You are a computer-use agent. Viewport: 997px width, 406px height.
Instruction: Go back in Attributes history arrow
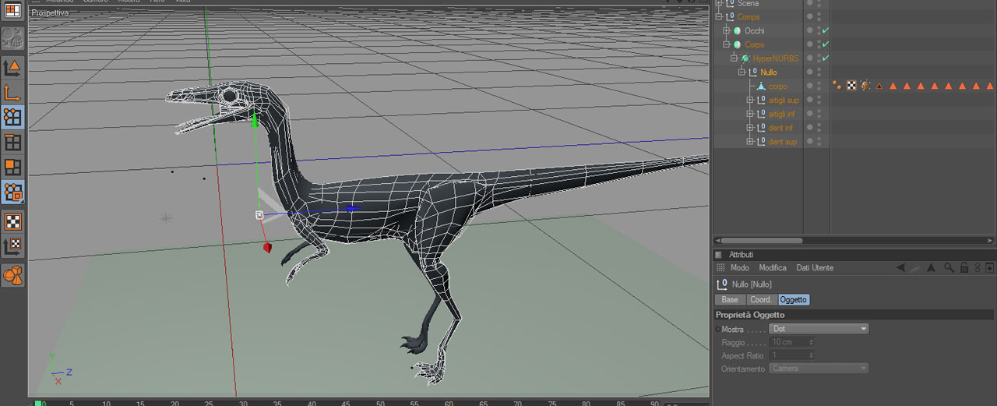(900, 268)
